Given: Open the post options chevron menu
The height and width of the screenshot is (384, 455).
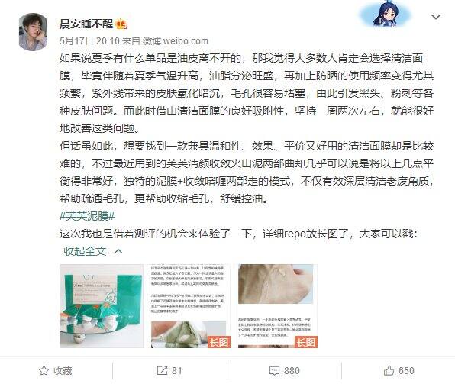Looking at the screenshot, I should point(436,17).
